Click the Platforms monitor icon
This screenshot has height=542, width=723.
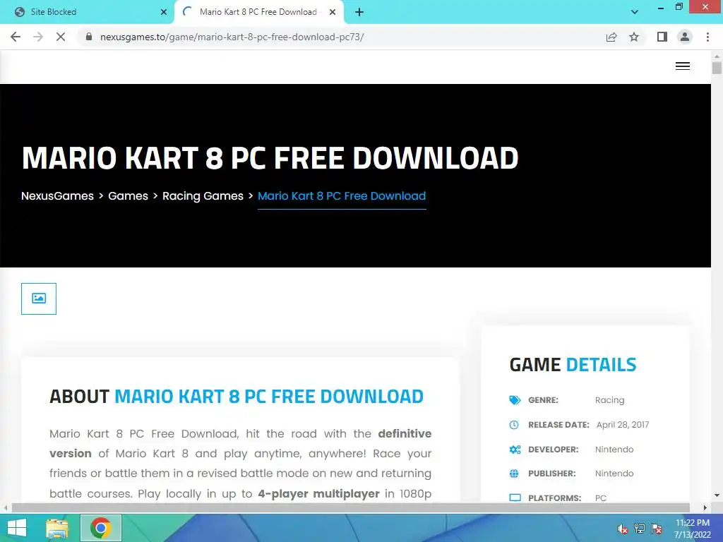(515, 498)
